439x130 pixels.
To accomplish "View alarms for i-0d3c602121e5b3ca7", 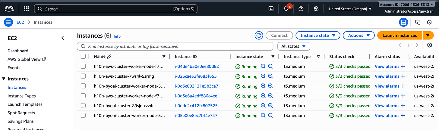I will (x=387, y=86).
